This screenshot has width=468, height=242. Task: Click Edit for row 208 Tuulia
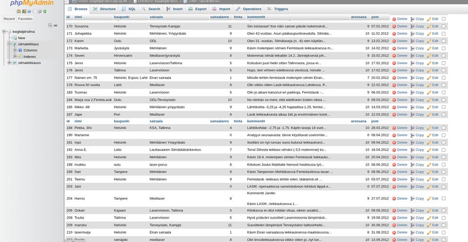pos(432,218)
